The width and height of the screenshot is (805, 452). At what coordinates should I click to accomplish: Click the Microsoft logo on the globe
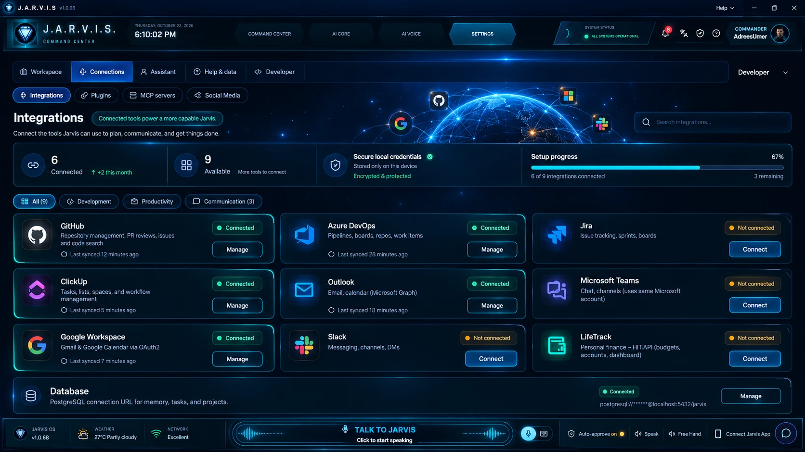pyautogui.click(x=569, y=96)
